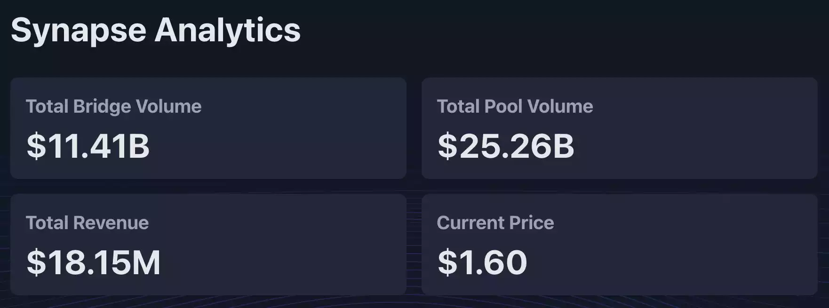Click the word Bridge in the card label

point(102,107)
